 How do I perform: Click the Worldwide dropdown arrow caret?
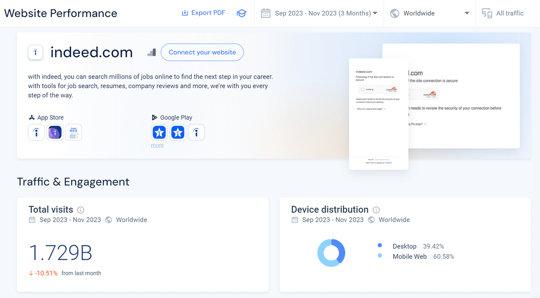(x=467, y=13)
